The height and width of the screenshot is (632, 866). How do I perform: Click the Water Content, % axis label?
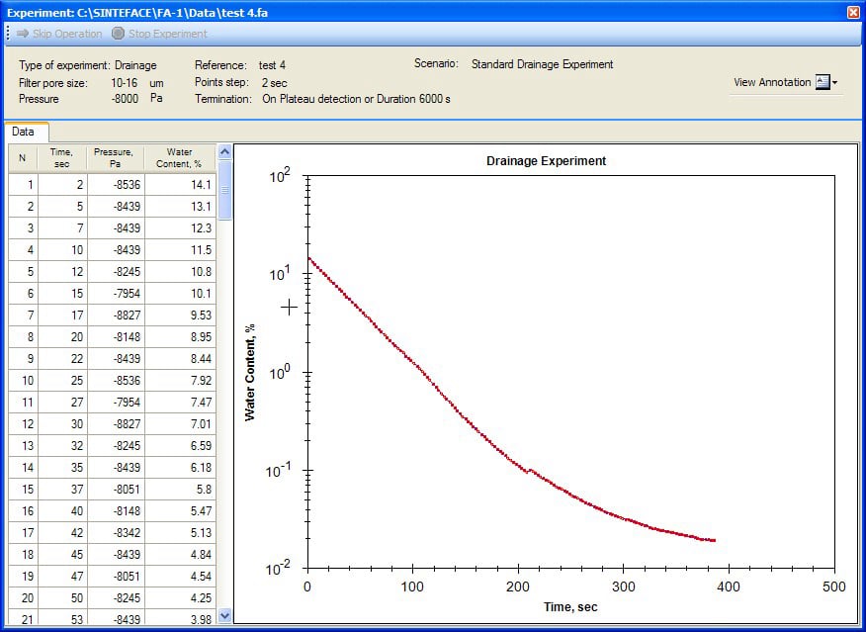250,372
